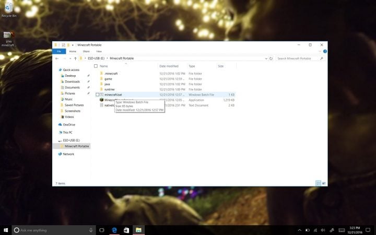Click ESD-USB (E:) breadcrumb in address bar
The image size is (376, 235).
click(x=96, y=58)
